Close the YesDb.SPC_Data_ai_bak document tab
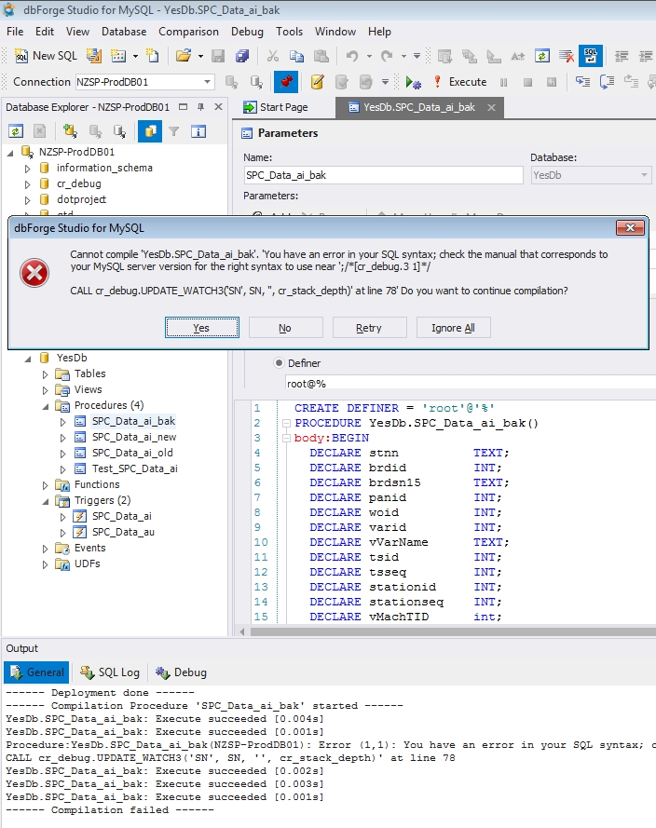Image resolution: width=656 pixels, height=828 pixels. tap(491, 107)
